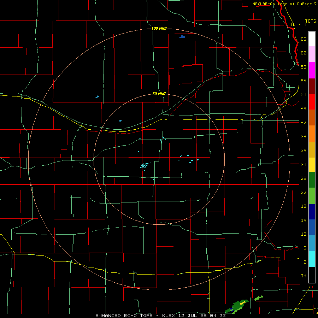
Task: Choose the cyan legend color segment
Action: pyautogui.click(x=312, y=259)
